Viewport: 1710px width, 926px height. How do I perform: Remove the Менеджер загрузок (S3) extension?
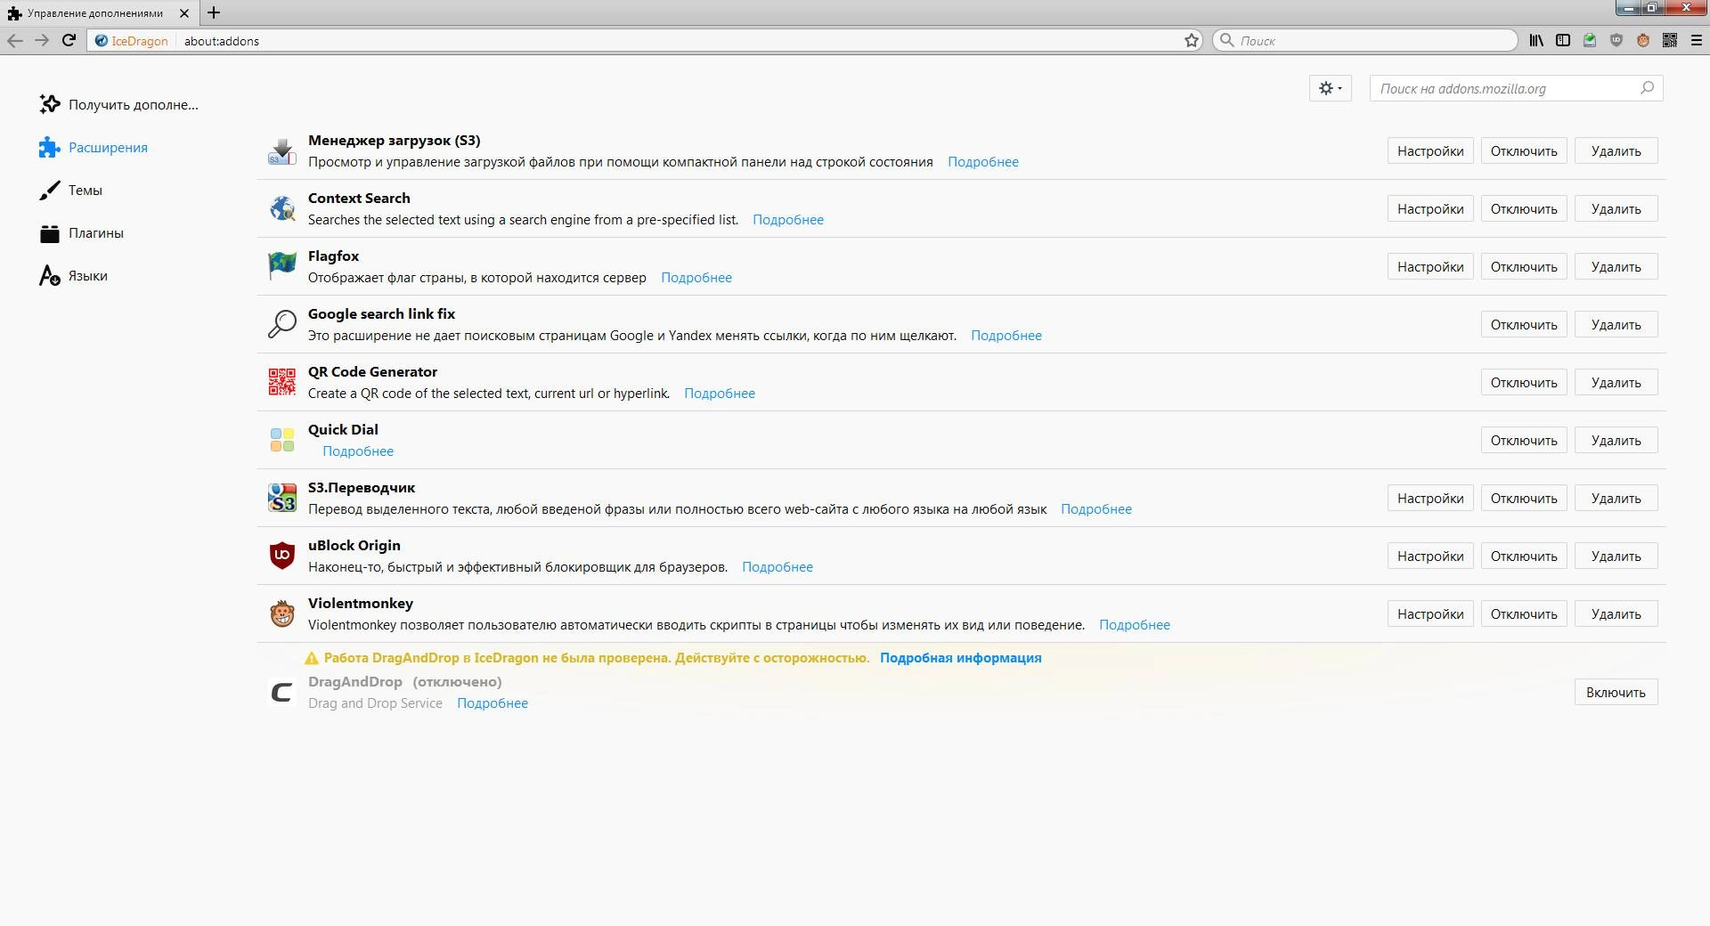coord(1616,150)
